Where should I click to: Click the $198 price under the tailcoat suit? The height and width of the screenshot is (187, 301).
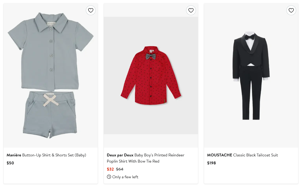tap(211, 163)
